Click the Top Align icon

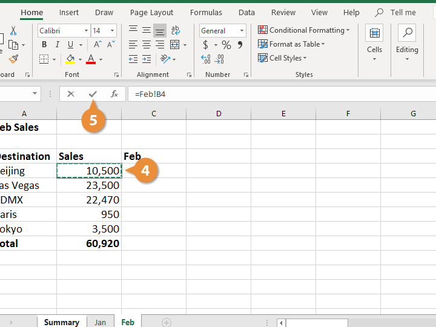click(133, 30)
